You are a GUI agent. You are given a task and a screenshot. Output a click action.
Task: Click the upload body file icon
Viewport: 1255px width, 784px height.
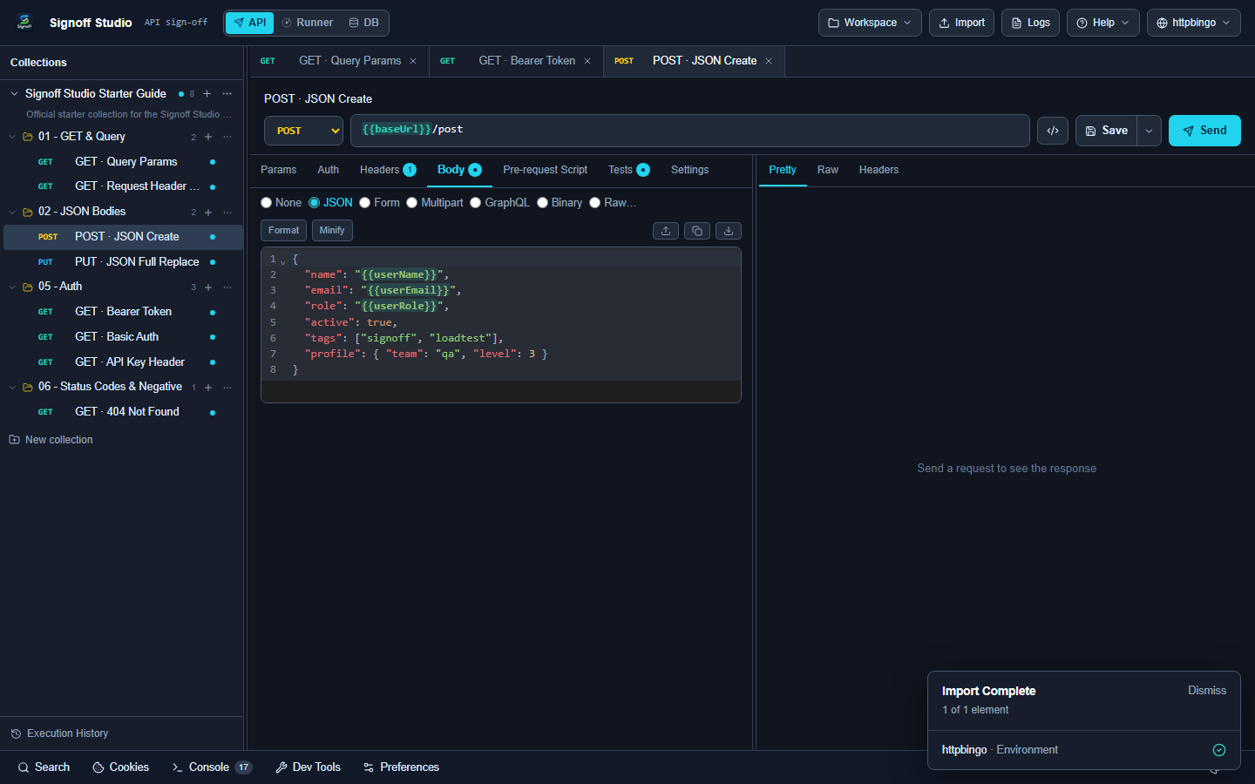click(666, 231)
